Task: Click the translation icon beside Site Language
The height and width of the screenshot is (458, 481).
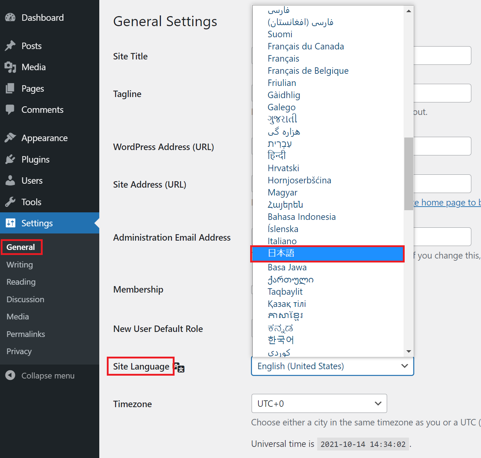Action: tap(179, 367)
